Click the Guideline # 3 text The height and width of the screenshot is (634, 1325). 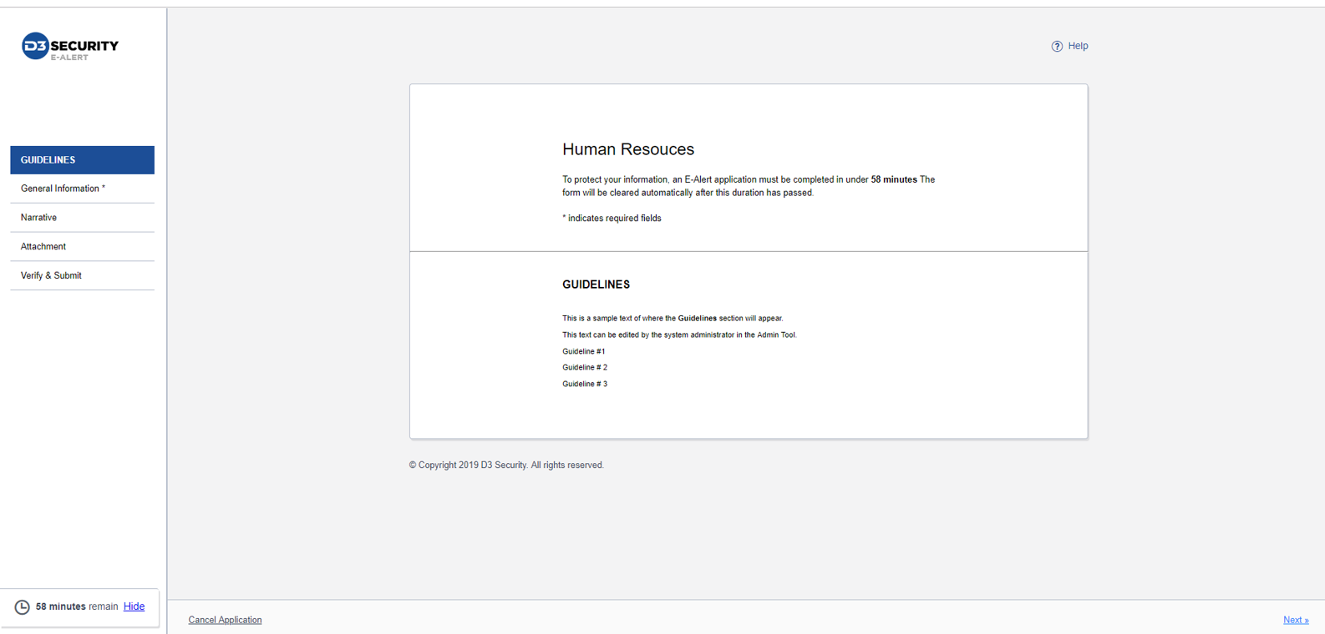click(x=584, y=384)
